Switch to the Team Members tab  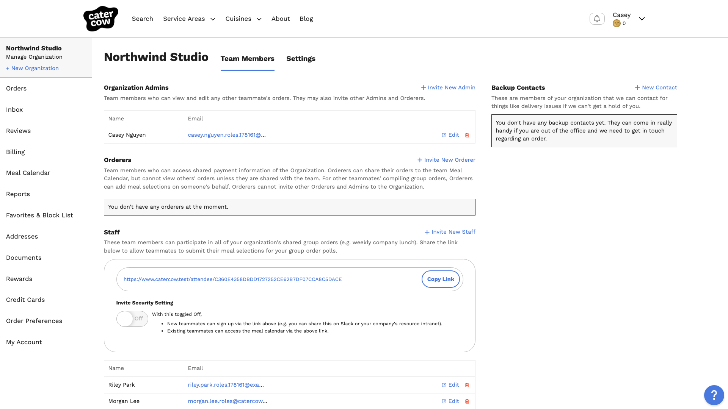click(247, 59)
